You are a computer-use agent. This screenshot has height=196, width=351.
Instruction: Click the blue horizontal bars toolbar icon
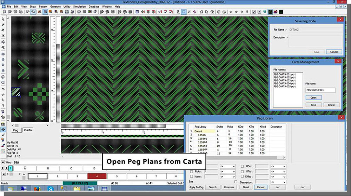137,12
